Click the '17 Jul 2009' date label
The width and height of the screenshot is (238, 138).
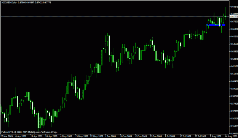click(x=185, y=136)
